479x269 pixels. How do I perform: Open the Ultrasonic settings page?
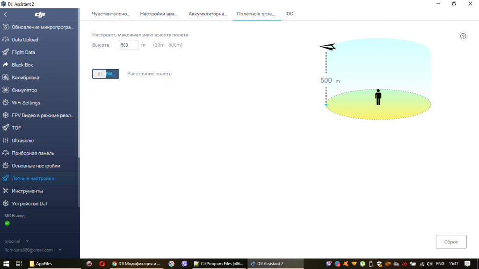pos(22,141)
